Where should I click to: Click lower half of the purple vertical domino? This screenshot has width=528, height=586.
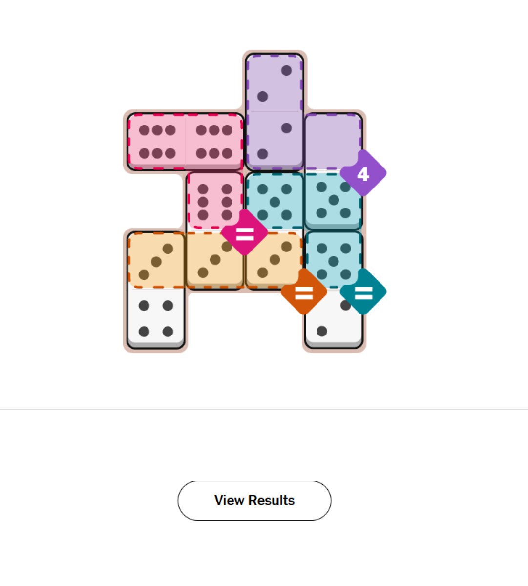pos(275,141)
